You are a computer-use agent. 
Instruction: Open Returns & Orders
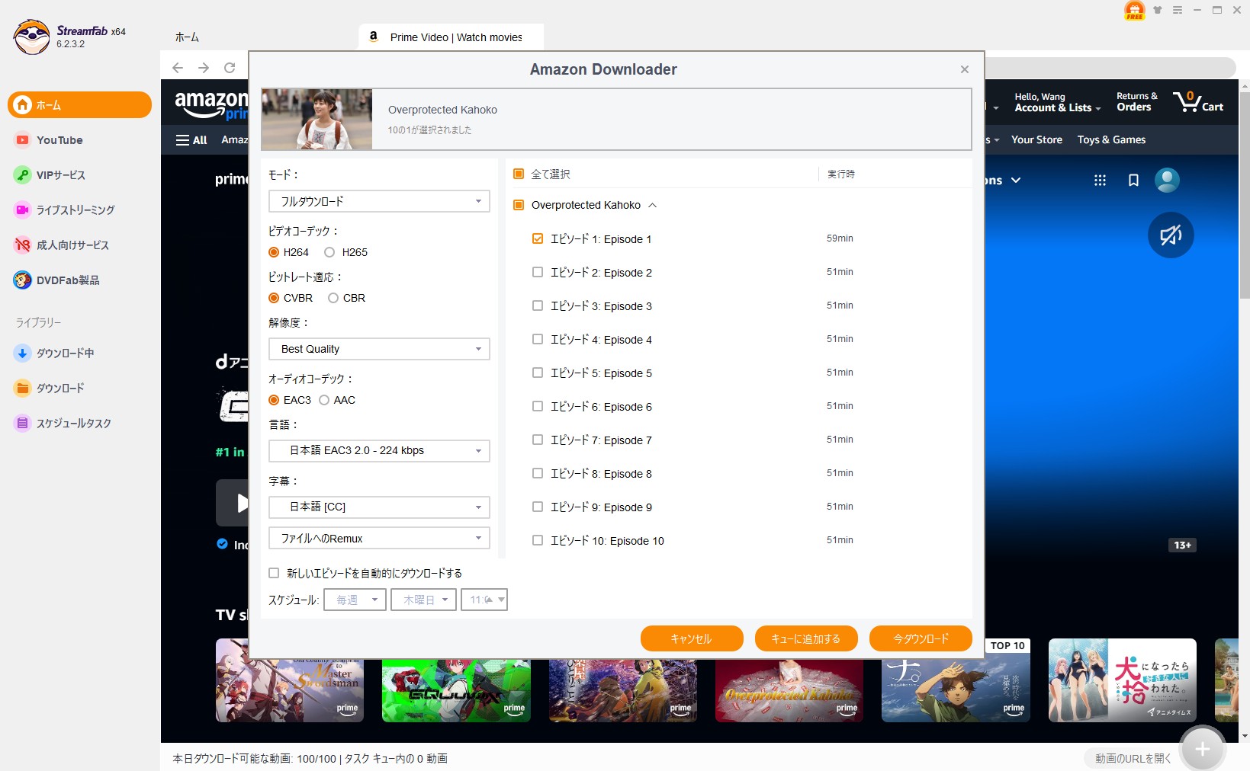click(1136, 102)
